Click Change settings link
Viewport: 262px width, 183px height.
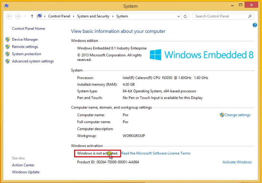237,115
